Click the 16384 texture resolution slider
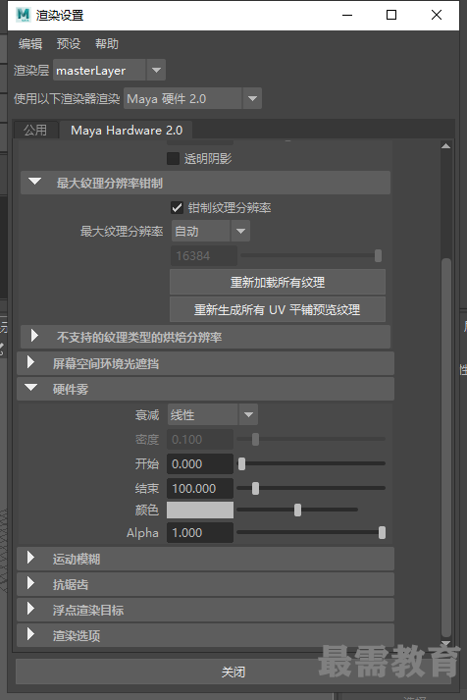Viewport: 467px width, 700px height. click(311, 256)
